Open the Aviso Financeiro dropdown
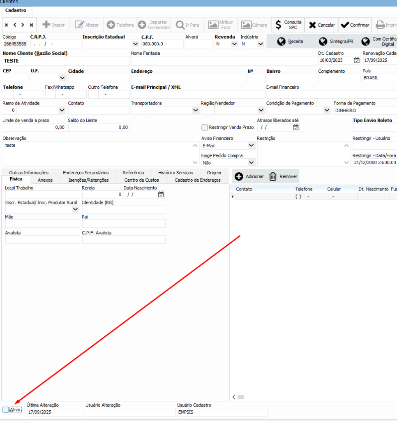 (251, 146)
